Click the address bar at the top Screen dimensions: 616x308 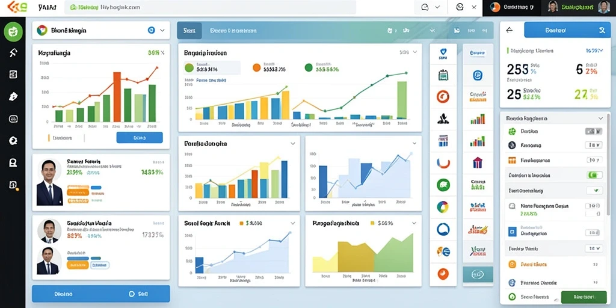click(x=210, y=7)
